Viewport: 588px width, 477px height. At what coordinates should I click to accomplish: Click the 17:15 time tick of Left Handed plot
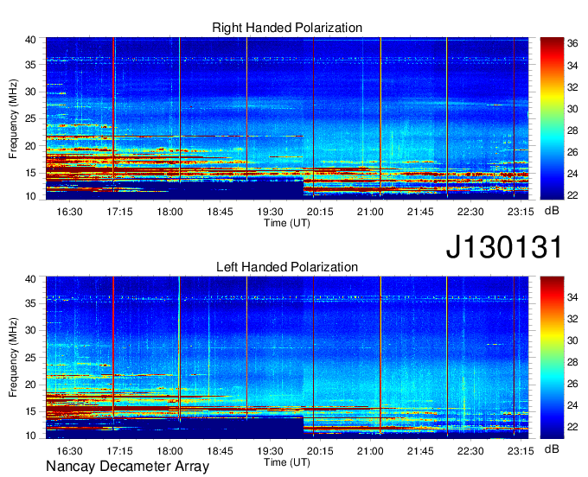click(x=119, y=451)
